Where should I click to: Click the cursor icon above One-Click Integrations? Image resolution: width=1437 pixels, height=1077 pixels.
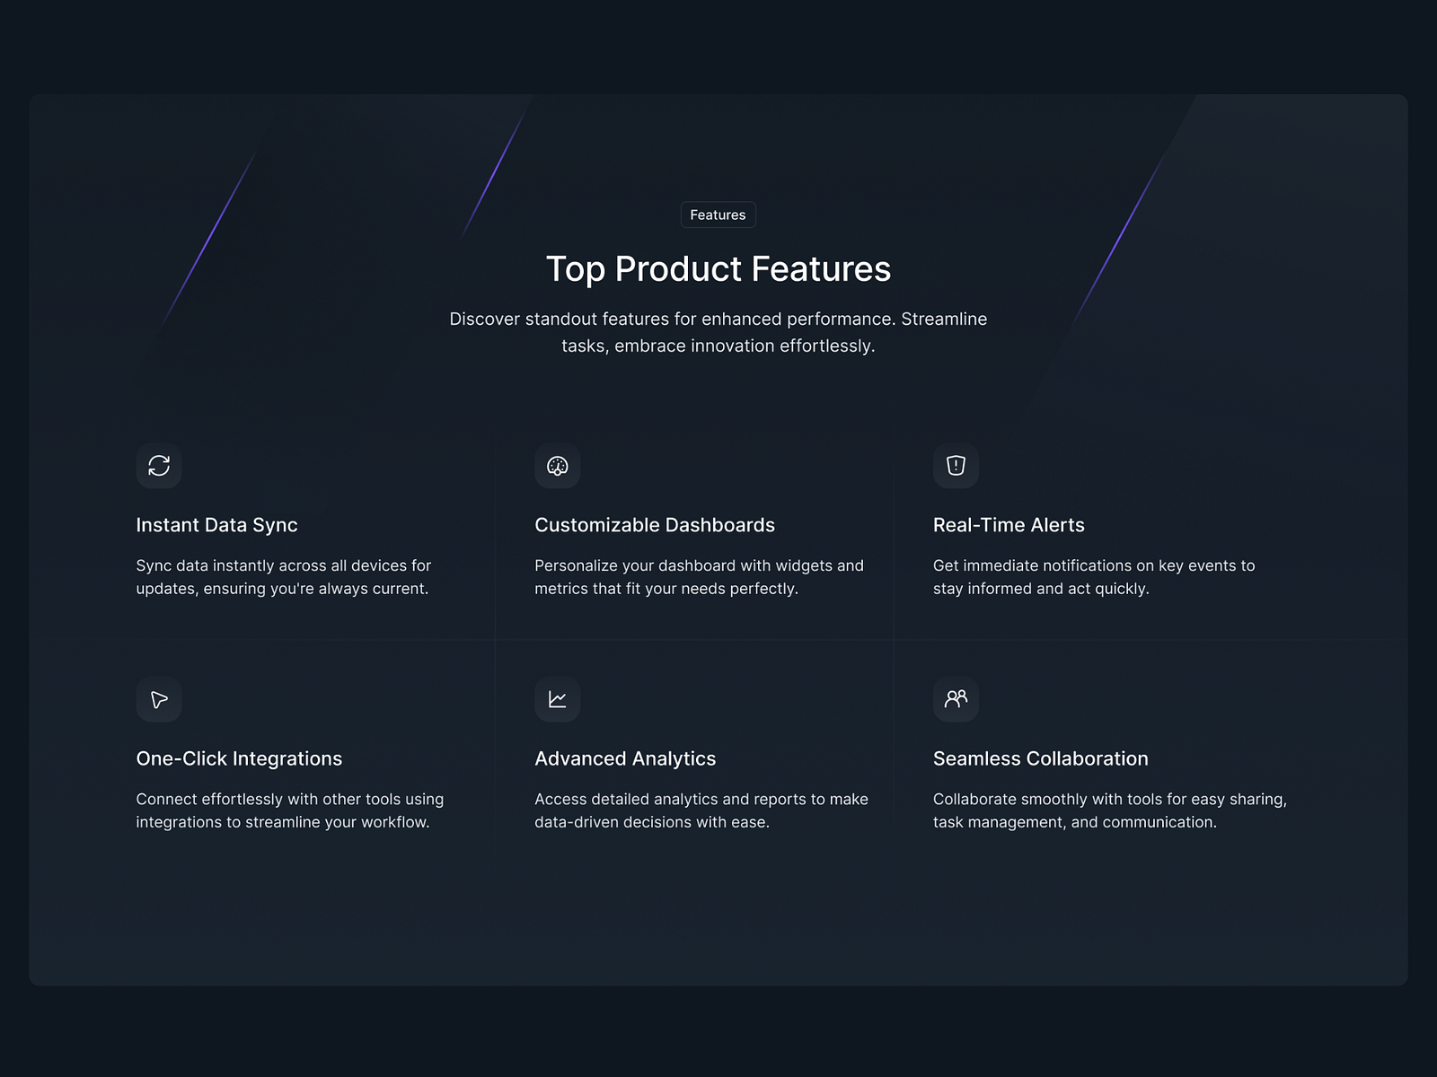point(159,699)
